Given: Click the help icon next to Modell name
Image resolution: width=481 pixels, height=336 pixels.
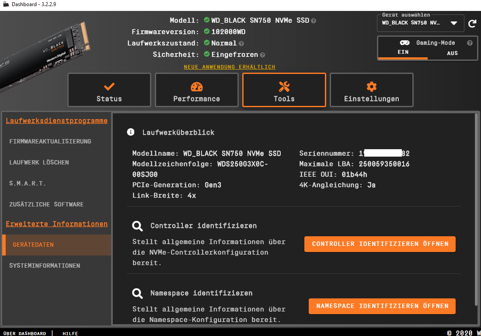Looking at the screenshot, I should (x=314, y=21).
